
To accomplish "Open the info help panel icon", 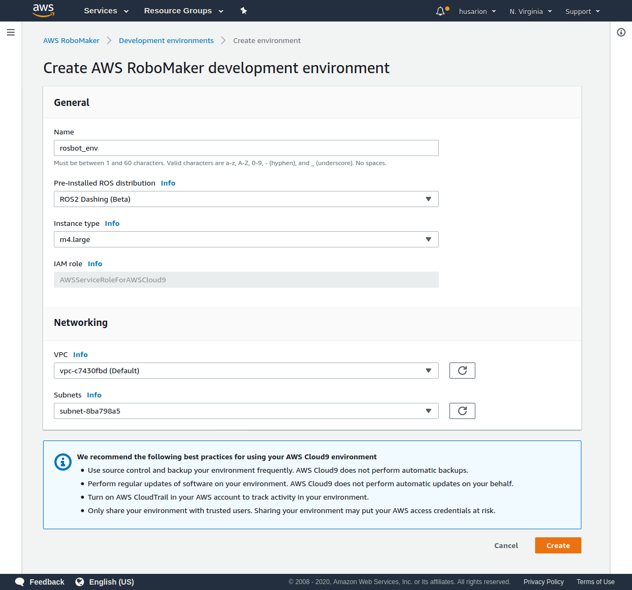I will pyautogui.click(x=621, y=32).
